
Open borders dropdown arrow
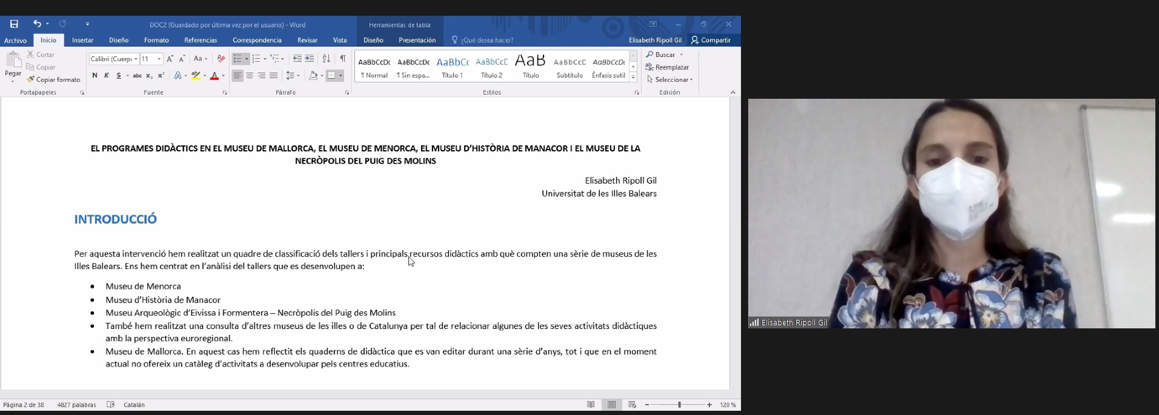pos(340,76)
